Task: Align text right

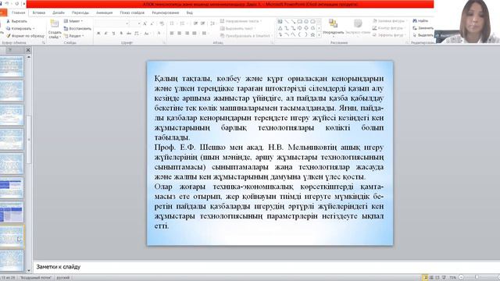Action: (187, 33)
